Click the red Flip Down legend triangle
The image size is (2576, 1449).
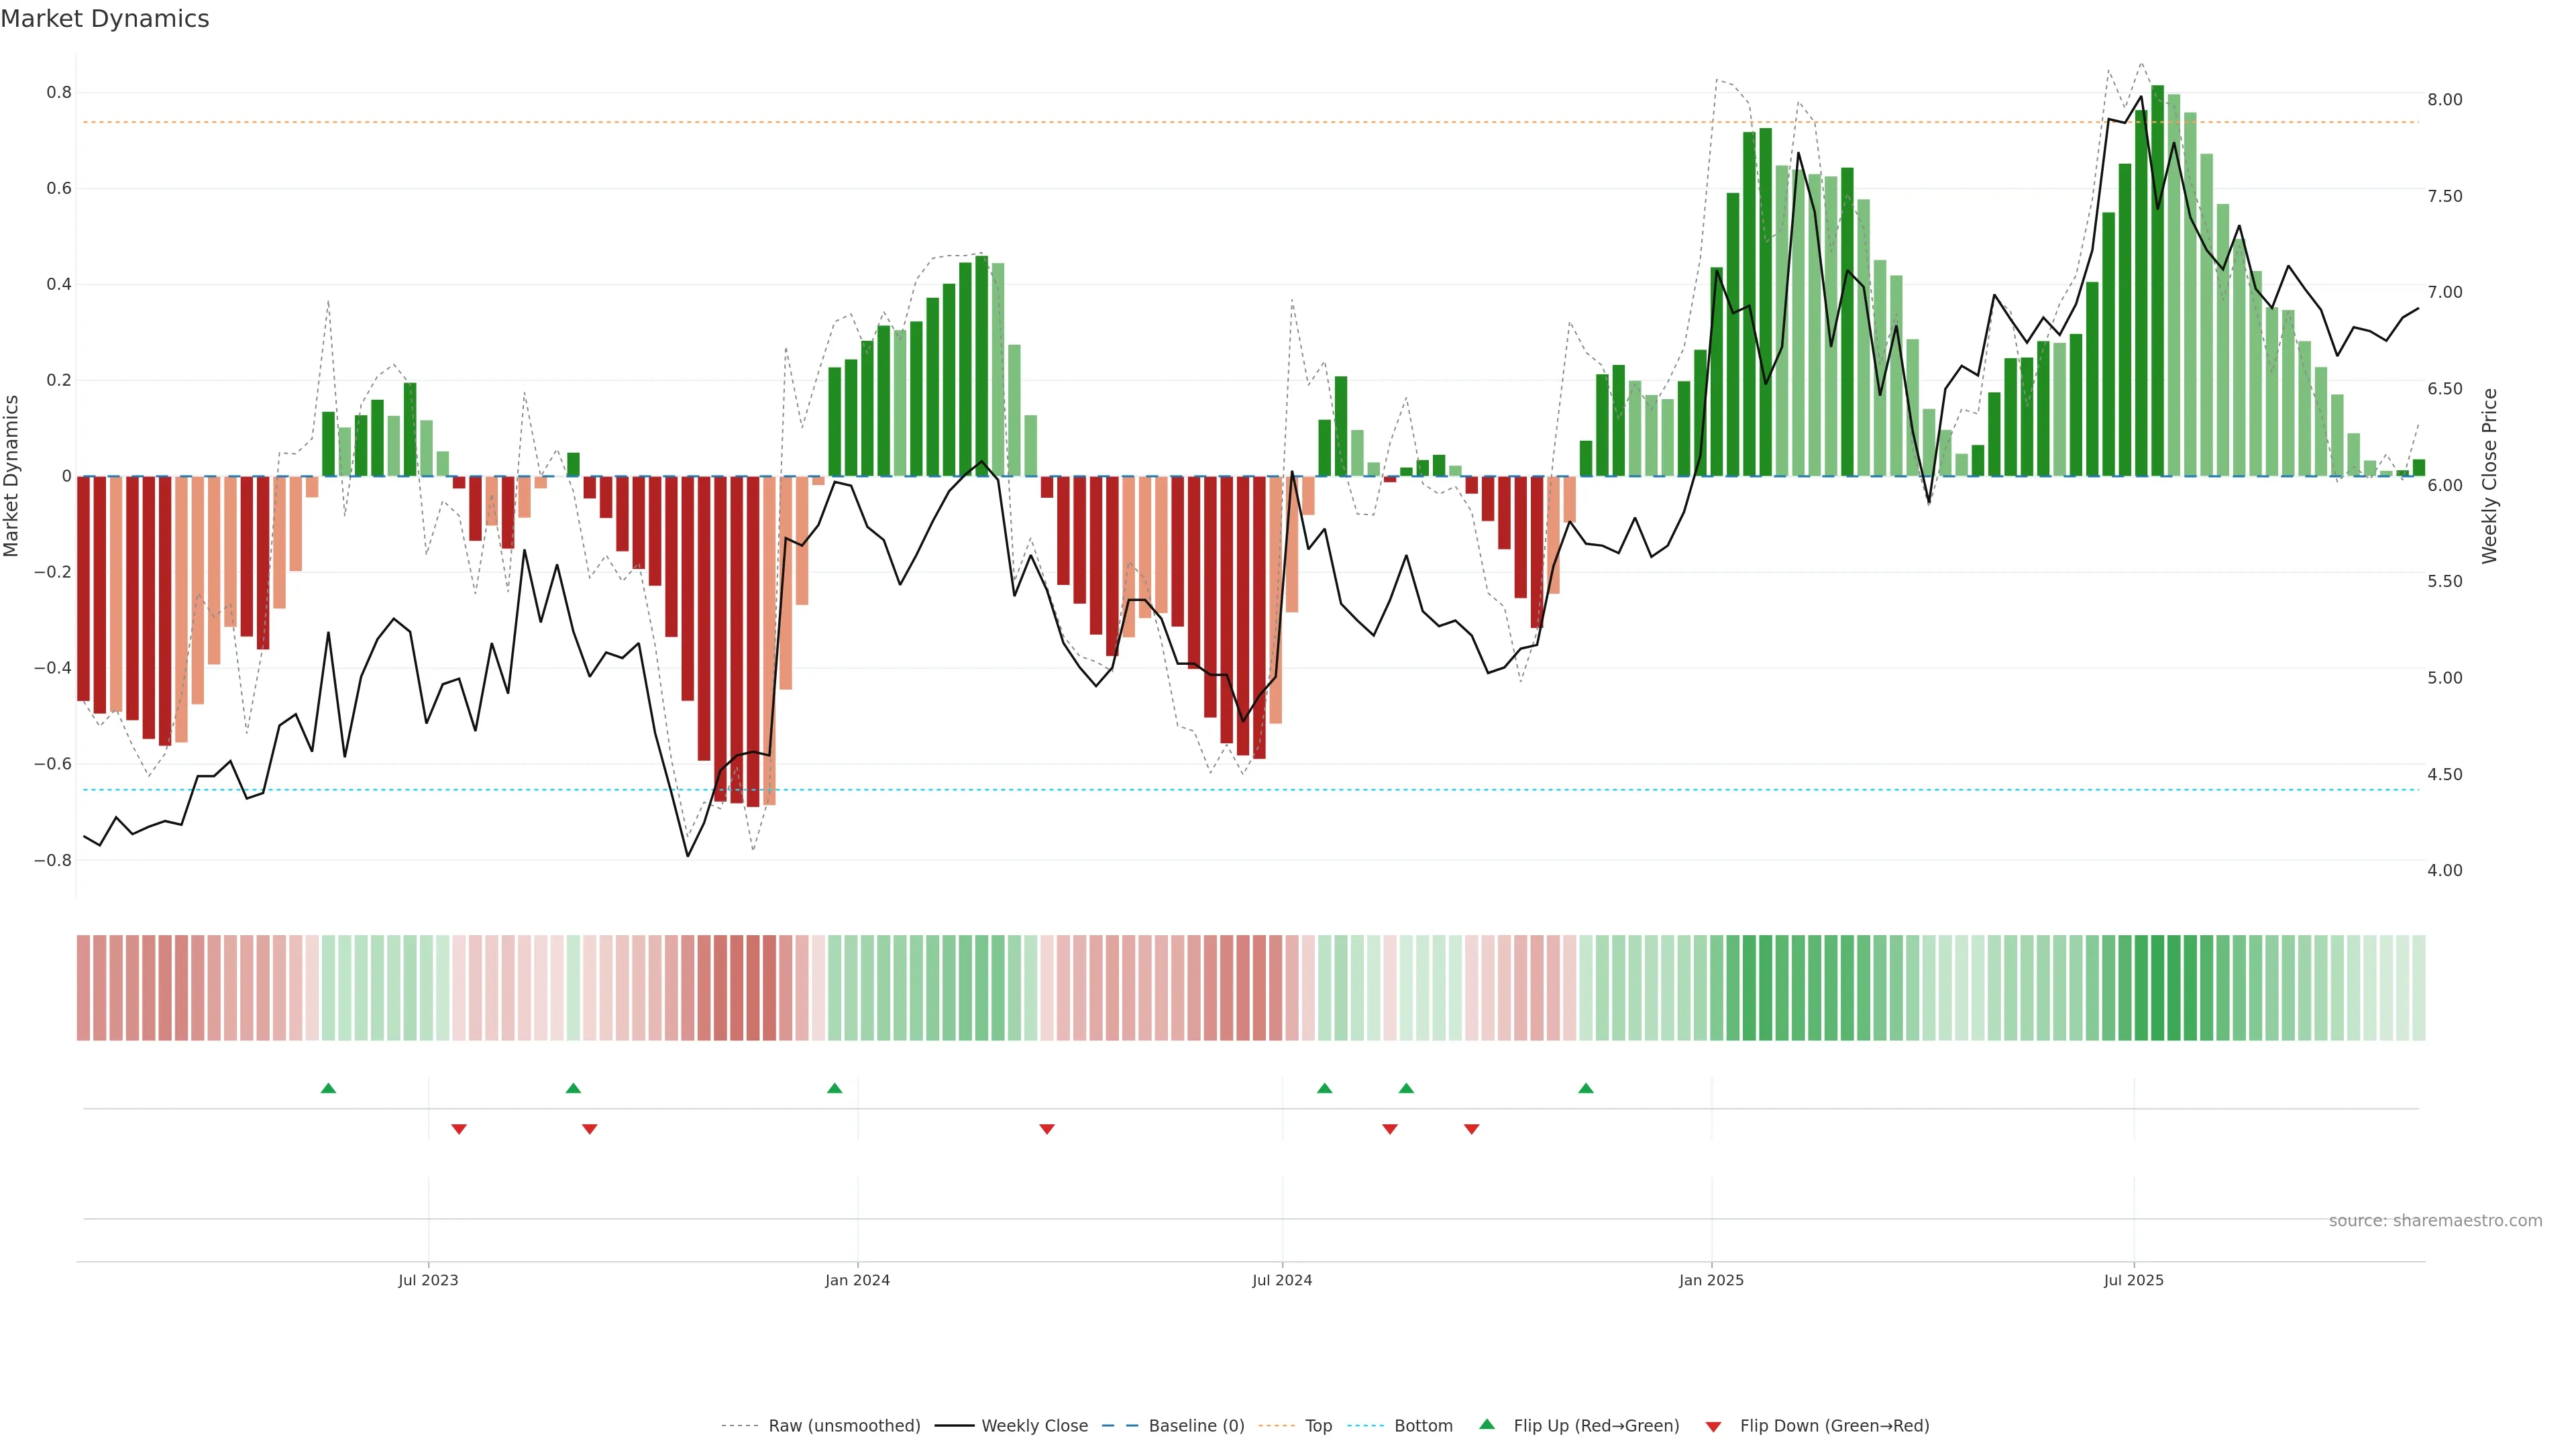click(1713, 1426)
